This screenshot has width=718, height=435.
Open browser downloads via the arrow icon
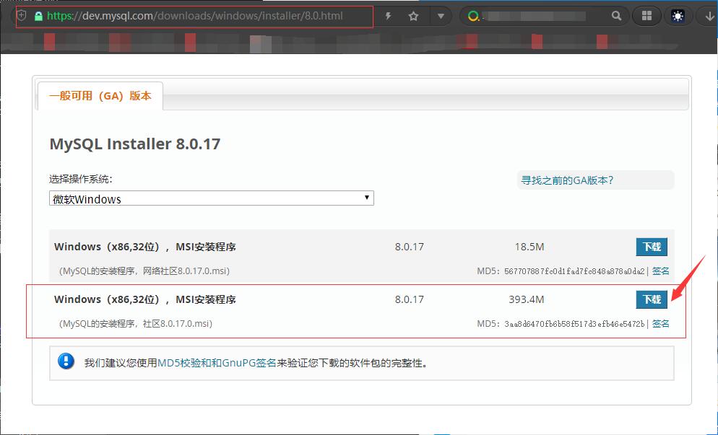[x=709, y=16]
